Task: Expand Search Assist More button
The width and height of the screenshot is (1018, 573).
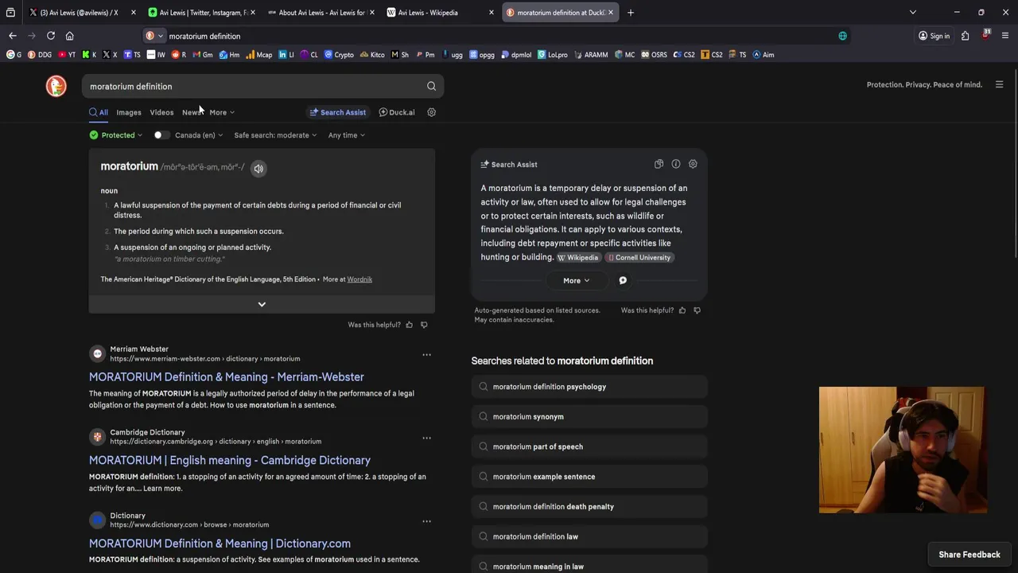Action: click(577, 280)
